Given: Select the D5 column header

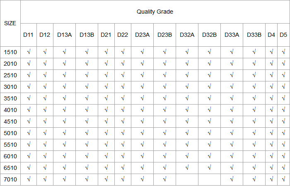Looking at the screenshot, I should point(283,35).
